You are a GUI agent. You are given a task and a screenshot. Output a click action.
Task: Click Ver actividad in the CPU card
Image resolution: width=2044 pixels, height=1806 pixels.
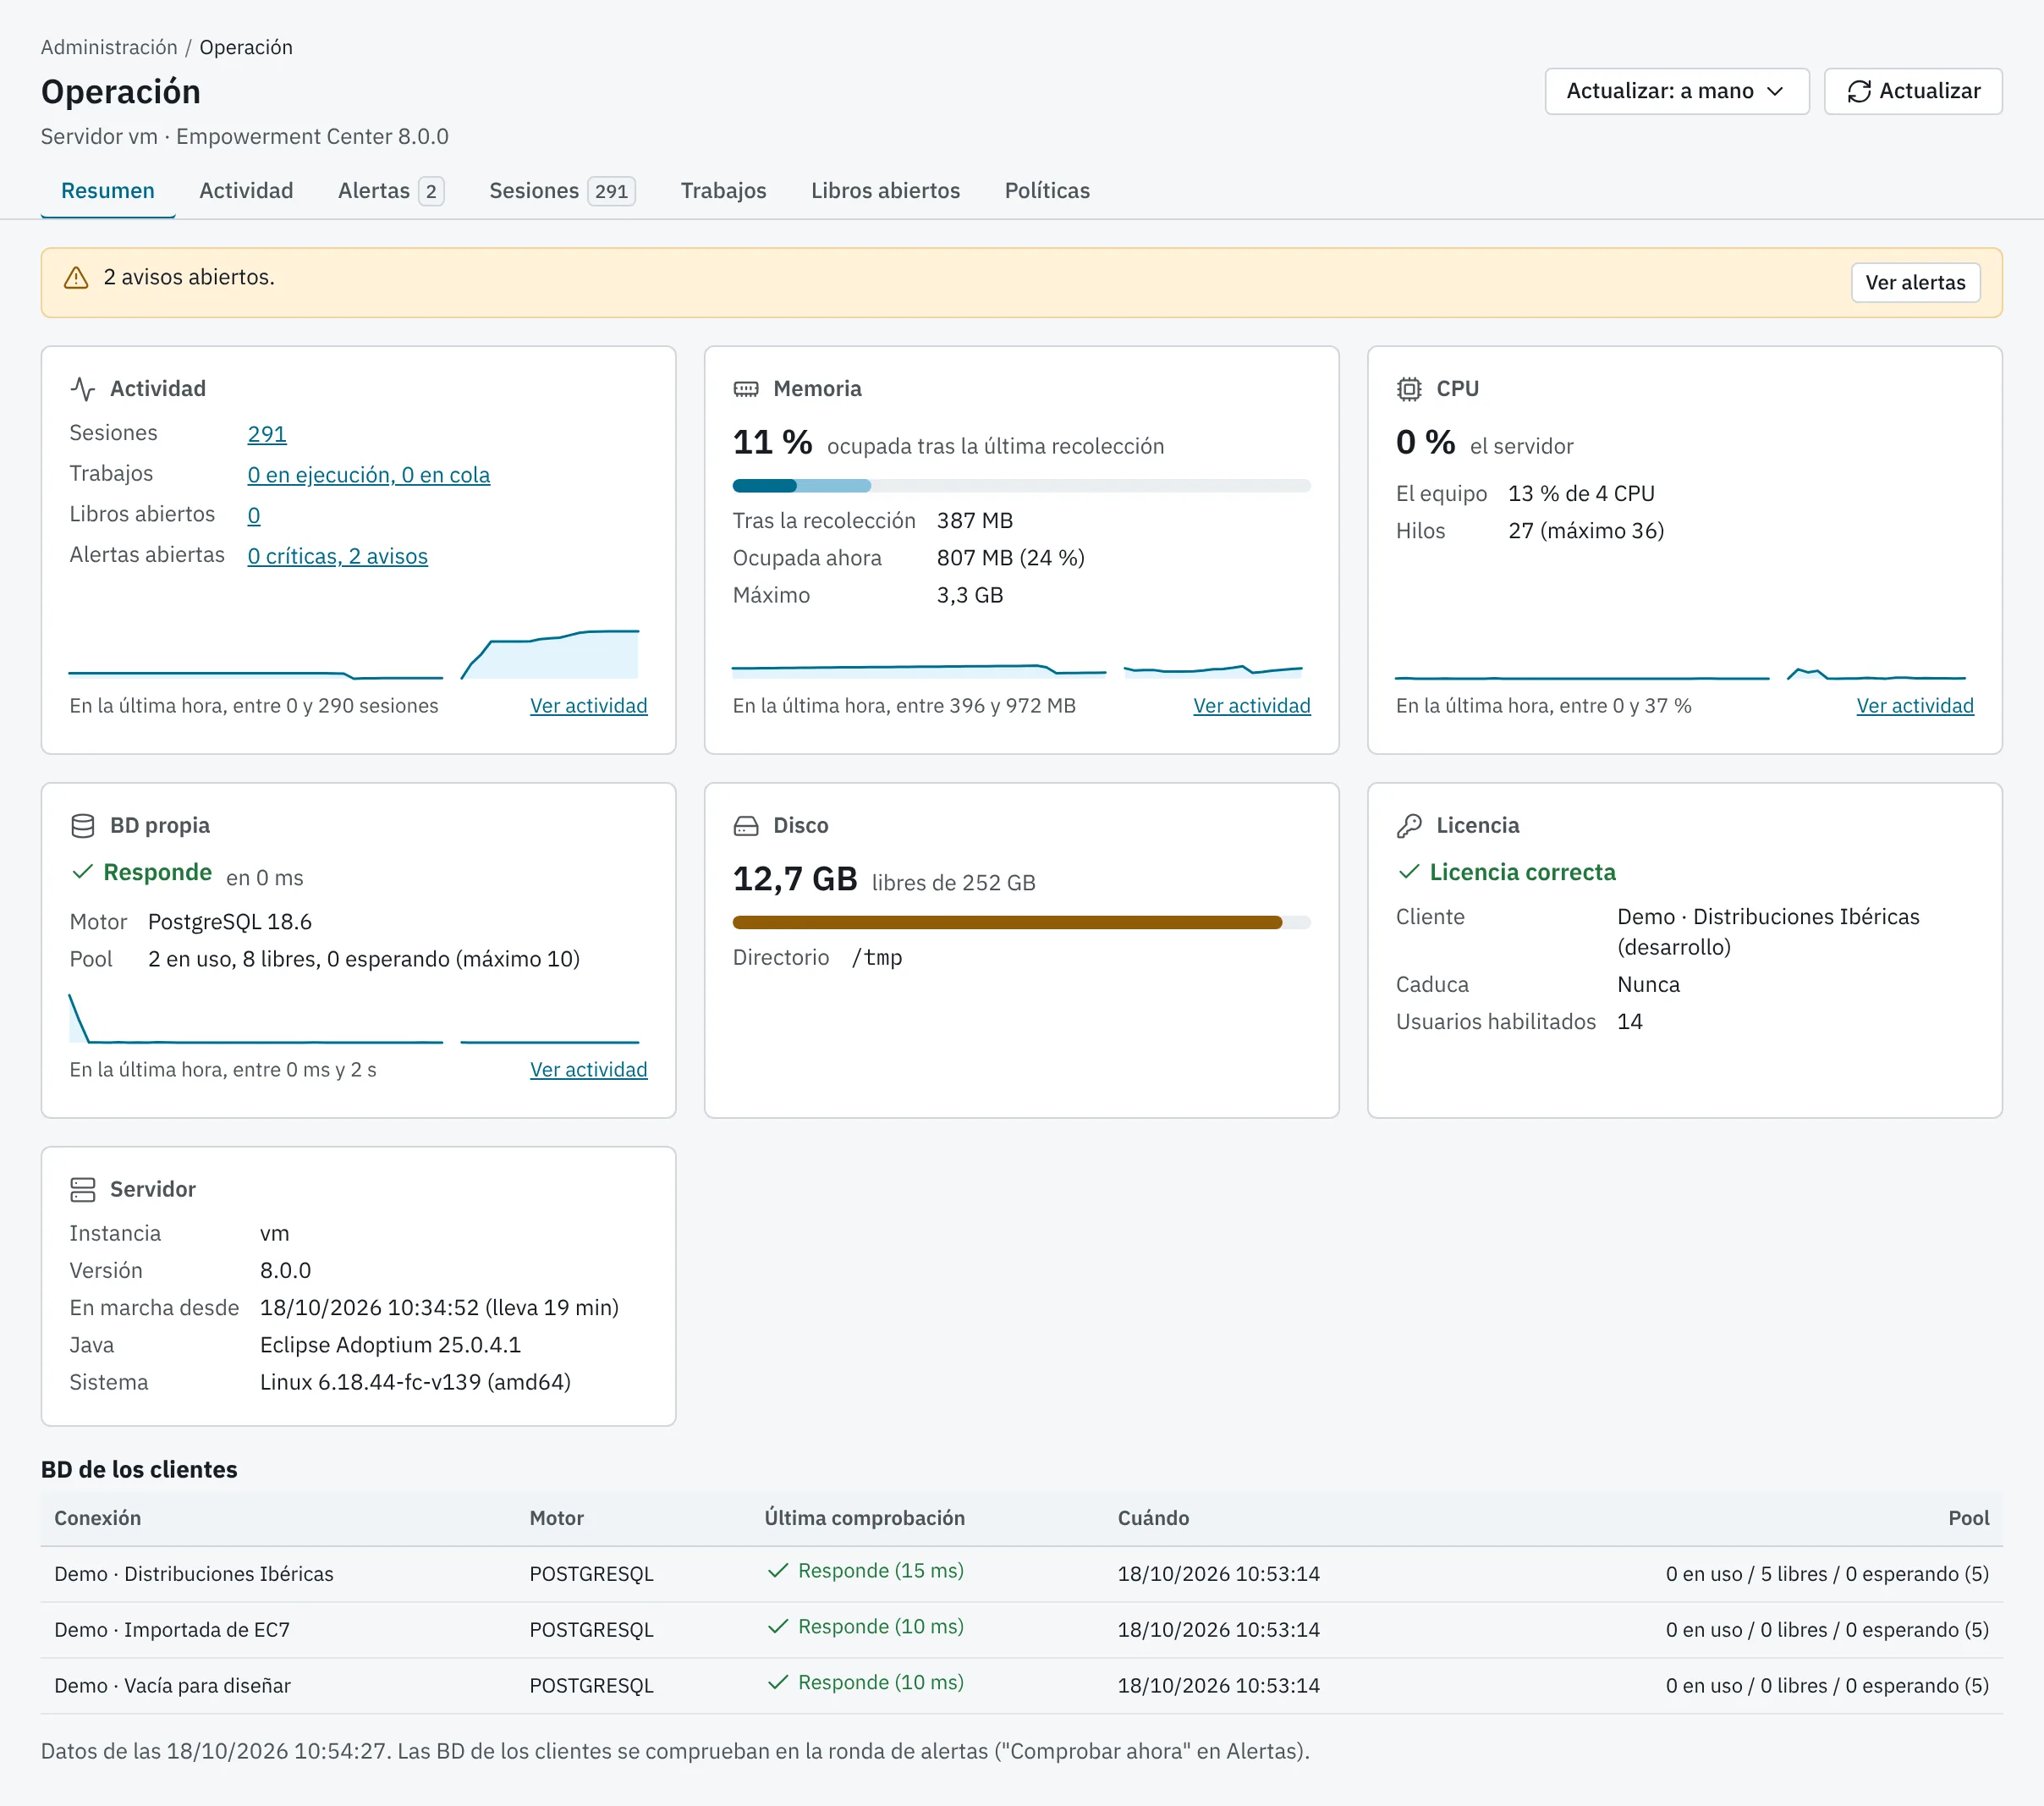1915,706
